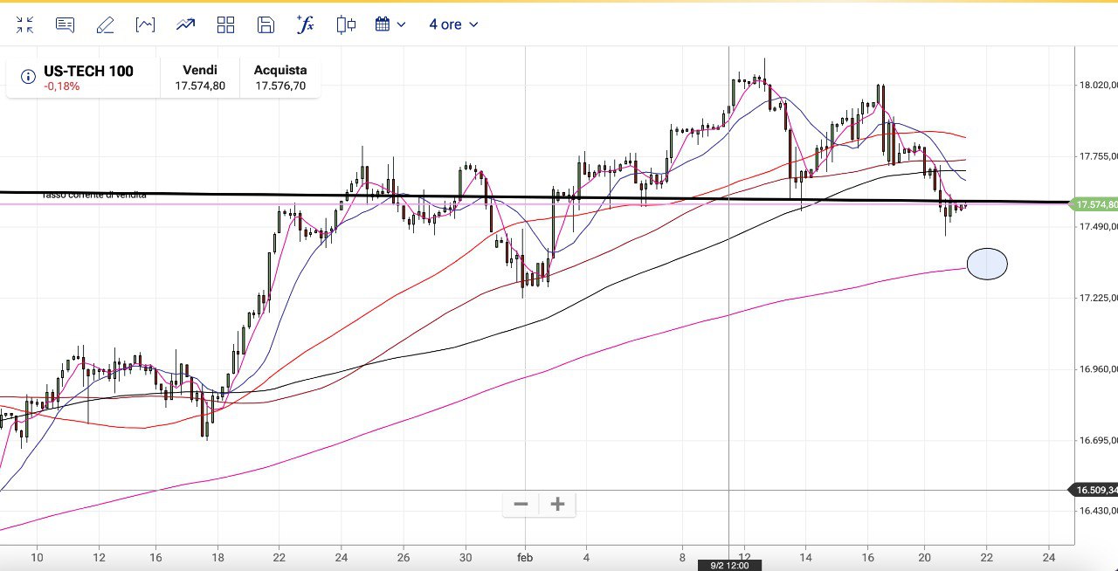
Task: Exit full-screen with the collapse arrows icon
Action: pyautogui.click(x=24, y=24)
